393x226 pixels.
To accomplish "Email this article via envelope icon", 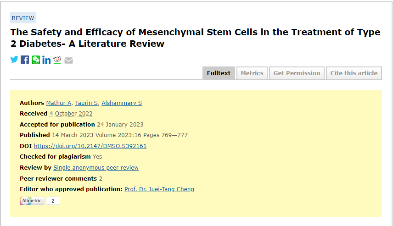I will (68, 60).
